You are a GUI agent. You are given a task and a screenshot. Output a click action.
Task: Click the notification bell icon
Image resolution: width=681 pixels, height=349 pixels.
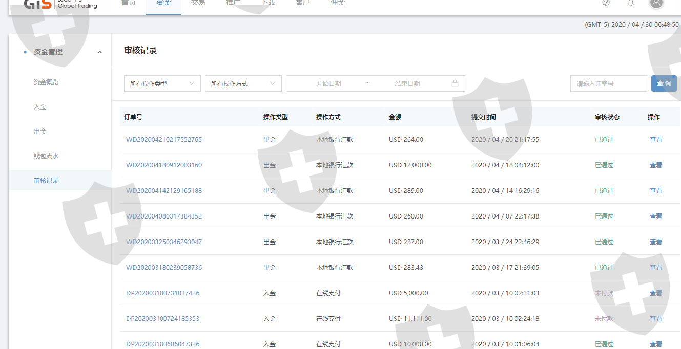click(631, 3)
